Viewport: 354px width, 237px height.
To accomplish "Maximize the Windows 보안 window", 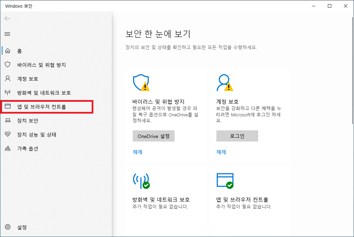I will (x=330, y=6).
